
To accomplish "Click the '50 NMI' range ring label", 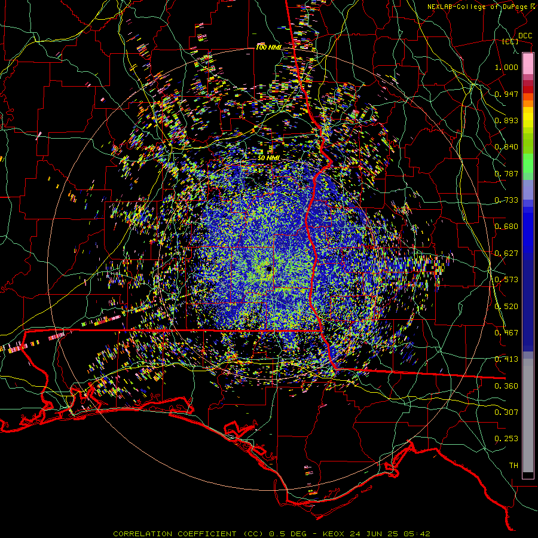I will 268,158.
